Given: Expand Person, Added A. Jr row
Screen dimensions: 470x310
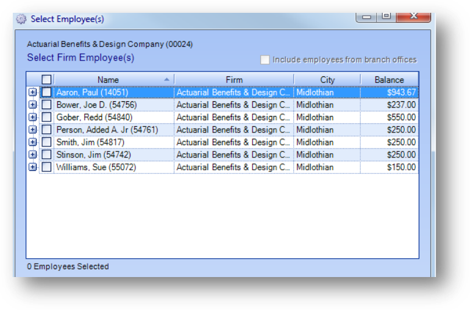Looking at the screenshot, I should (x=33, y=129).
